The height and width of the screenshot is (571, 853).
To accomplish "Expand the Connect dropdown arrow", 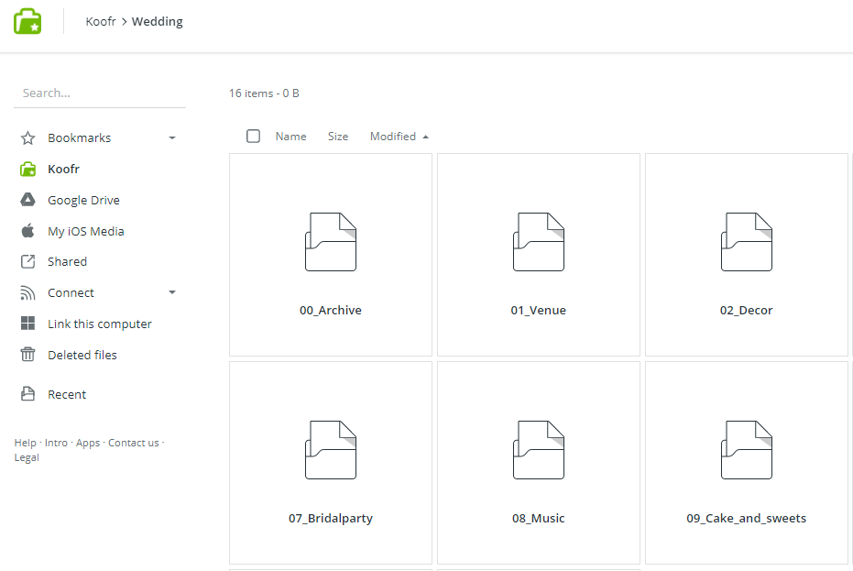I will (x=172, y=293).
